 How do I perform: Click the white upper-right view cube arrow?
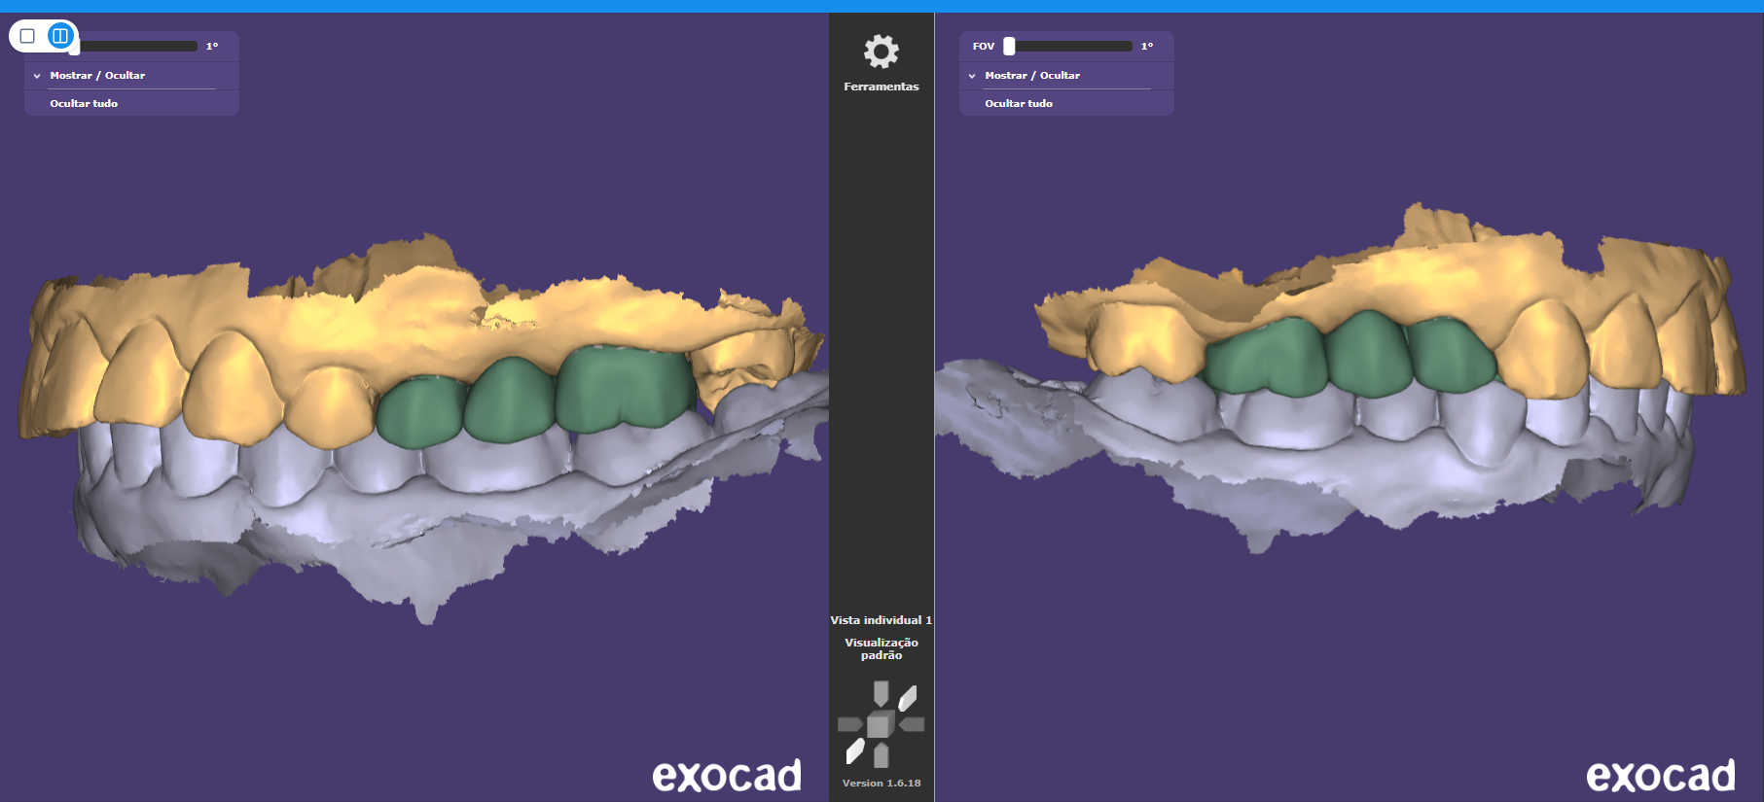pos(908,698)
